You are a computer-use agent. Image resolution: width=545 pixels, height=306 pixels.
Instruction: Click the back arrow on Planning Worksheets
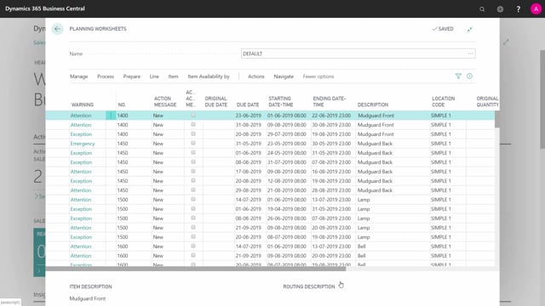[57, 29]
